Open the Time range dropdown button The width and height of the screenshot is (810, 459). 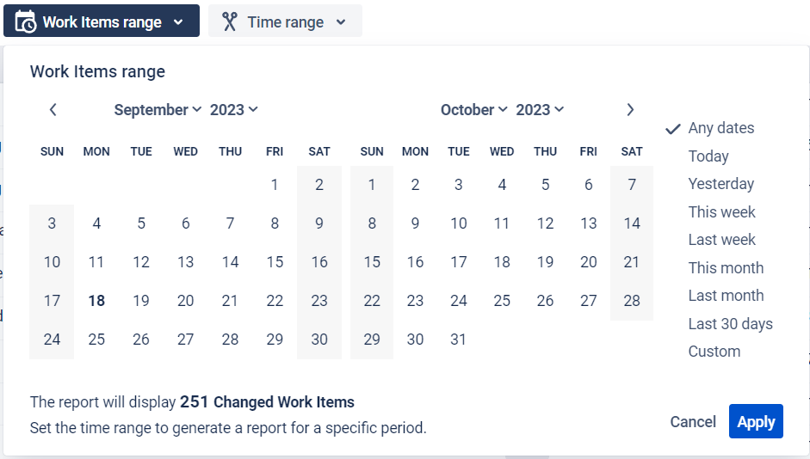point(285,21)
